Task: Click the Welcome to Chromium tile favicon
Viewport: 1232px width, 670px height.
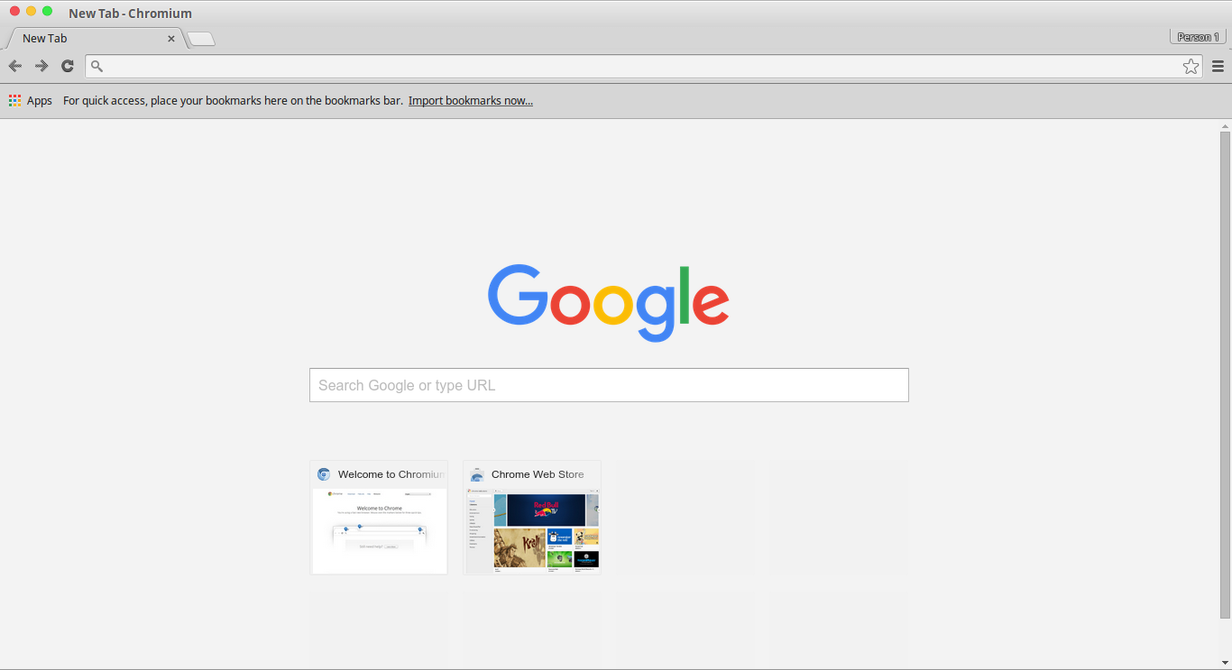Action: coord(324,474)
